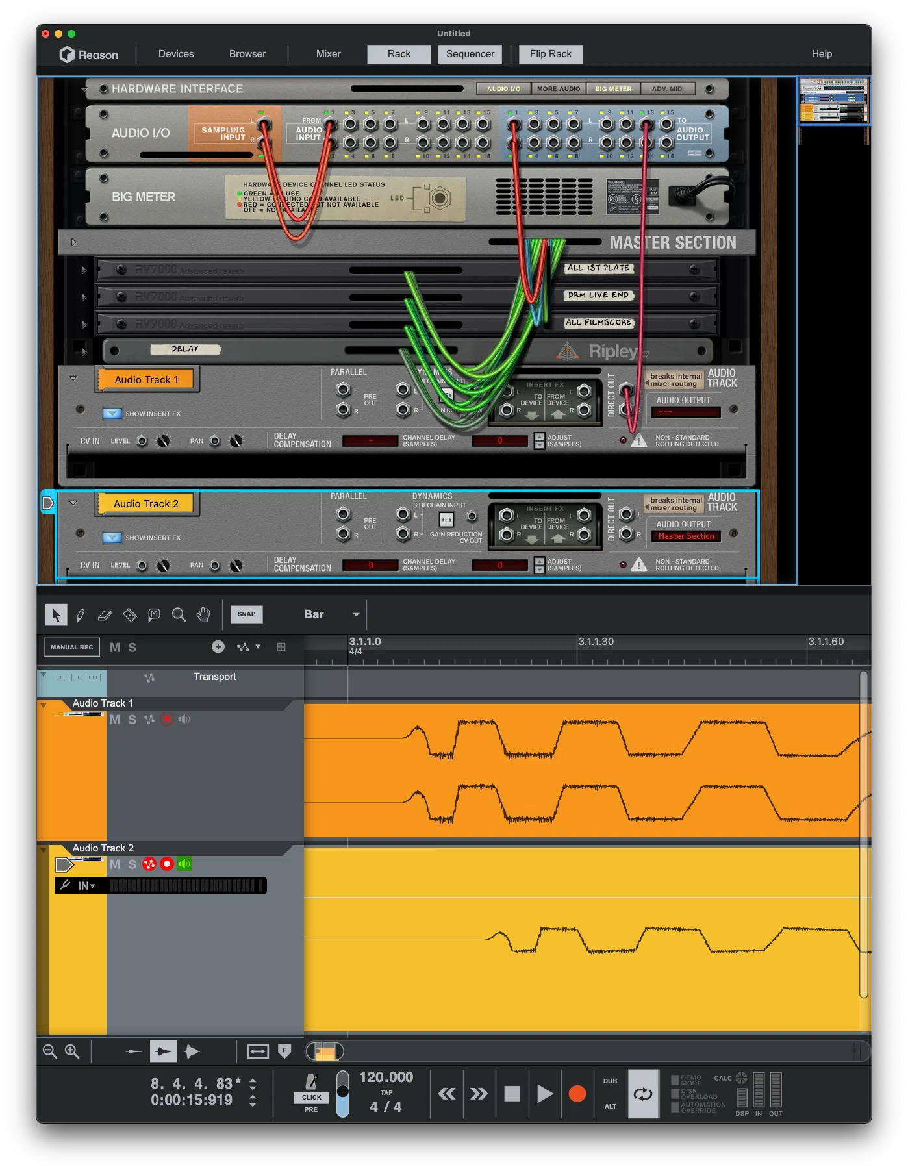Start recording with the red Record button
Screen dimensions: 908x1171
click(577, 1094)
